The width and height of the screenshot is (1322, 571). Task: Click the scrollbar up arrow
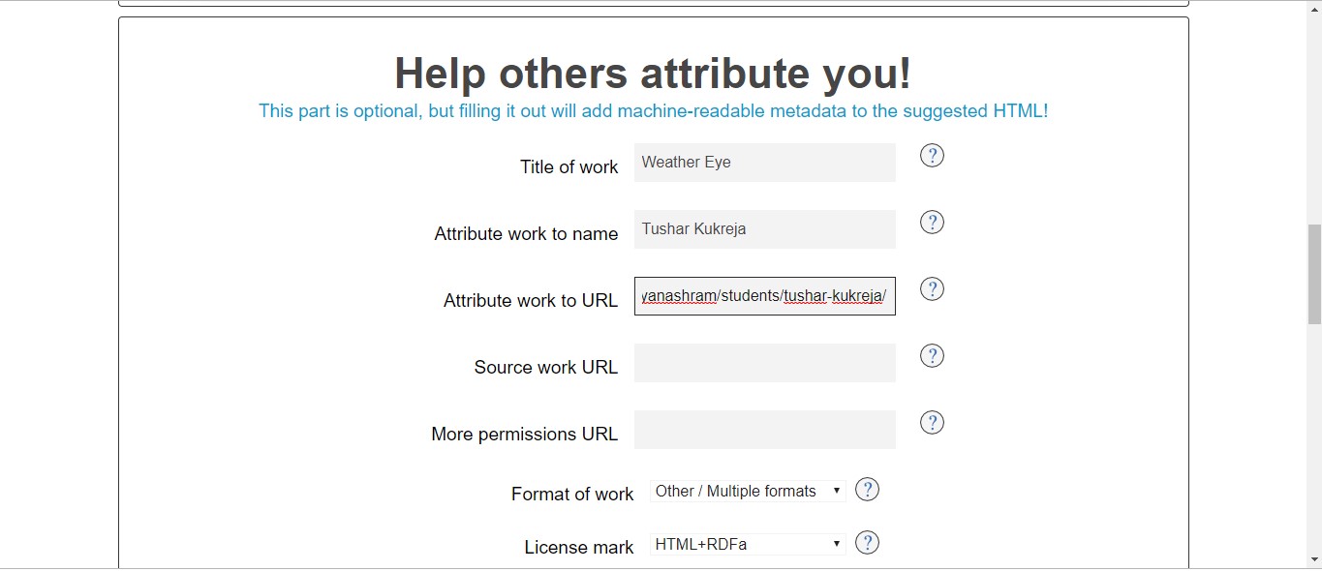point(1314,9)
